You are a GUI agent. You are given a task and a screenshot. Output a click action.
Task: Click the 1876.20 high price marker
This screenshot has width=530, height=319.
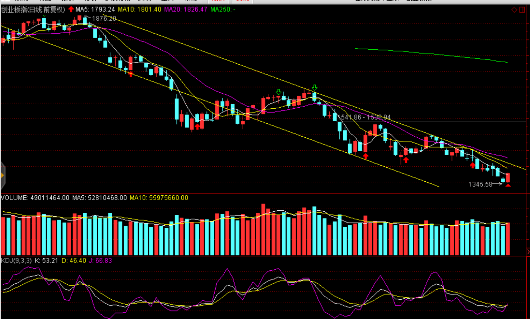coord(104,19)
